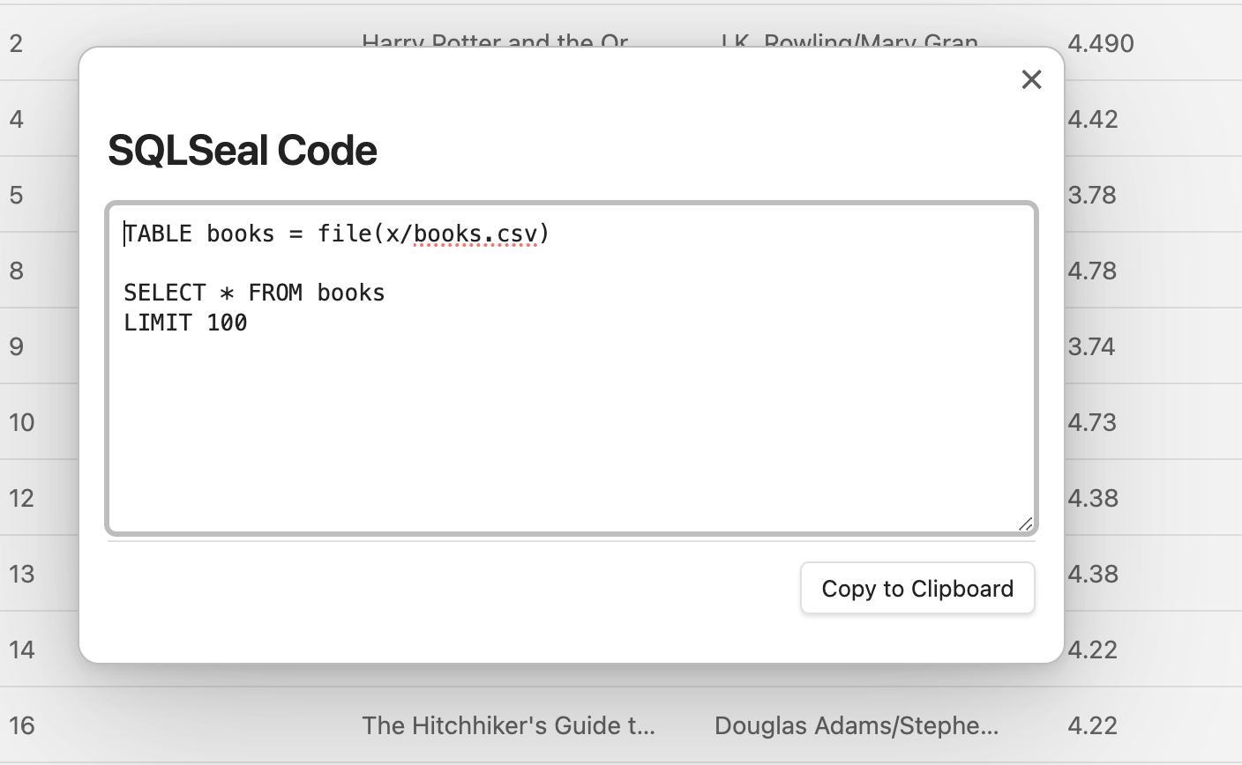The image size is (1242, 765).
Task: Click the 4.78 rating cell
Action: tap(1092, 271)
